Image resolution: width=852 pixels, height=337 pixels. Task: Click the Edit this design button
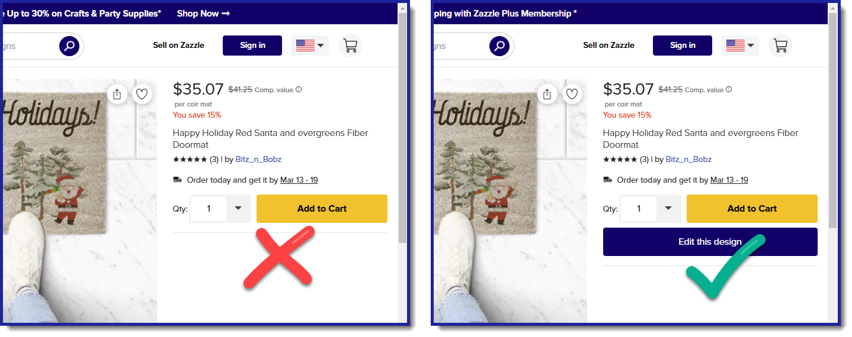coord(710,242)
